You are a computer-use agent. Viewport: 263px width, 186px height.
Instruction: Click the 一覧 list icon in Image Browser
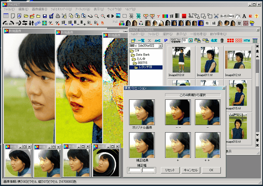pos(141,40)
